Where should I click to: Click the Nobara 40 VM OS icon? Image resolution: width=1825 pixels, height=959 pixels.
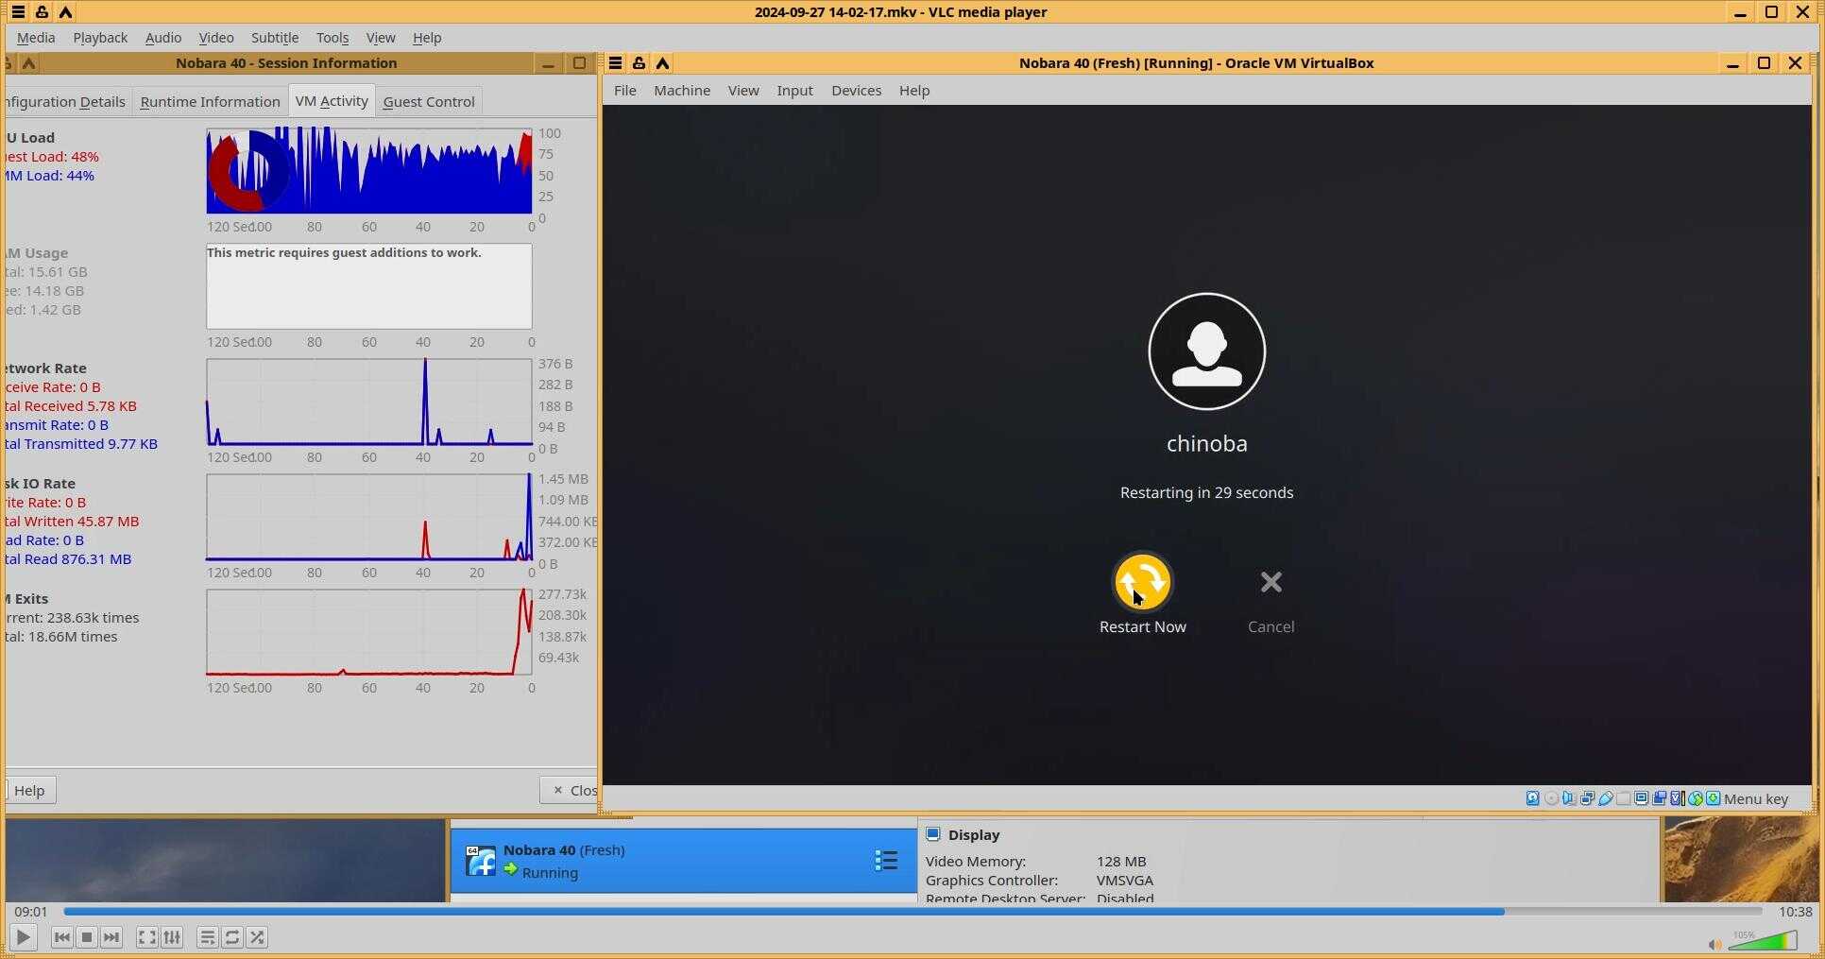click(x=481, y=860)
